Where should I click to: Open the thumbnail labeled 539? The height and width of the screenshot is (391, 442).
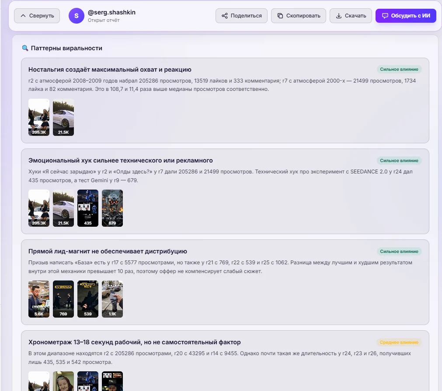tap(88, 299)
